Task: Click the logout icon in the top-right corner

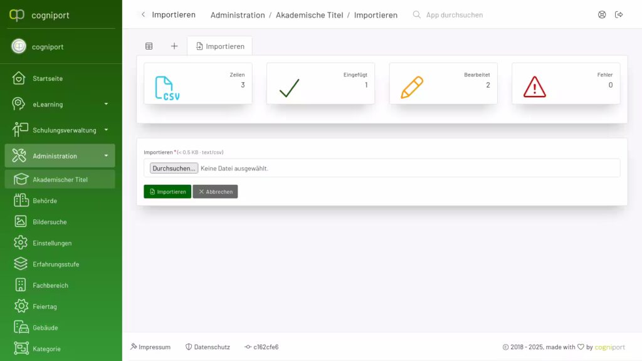Action: (619, 14)
